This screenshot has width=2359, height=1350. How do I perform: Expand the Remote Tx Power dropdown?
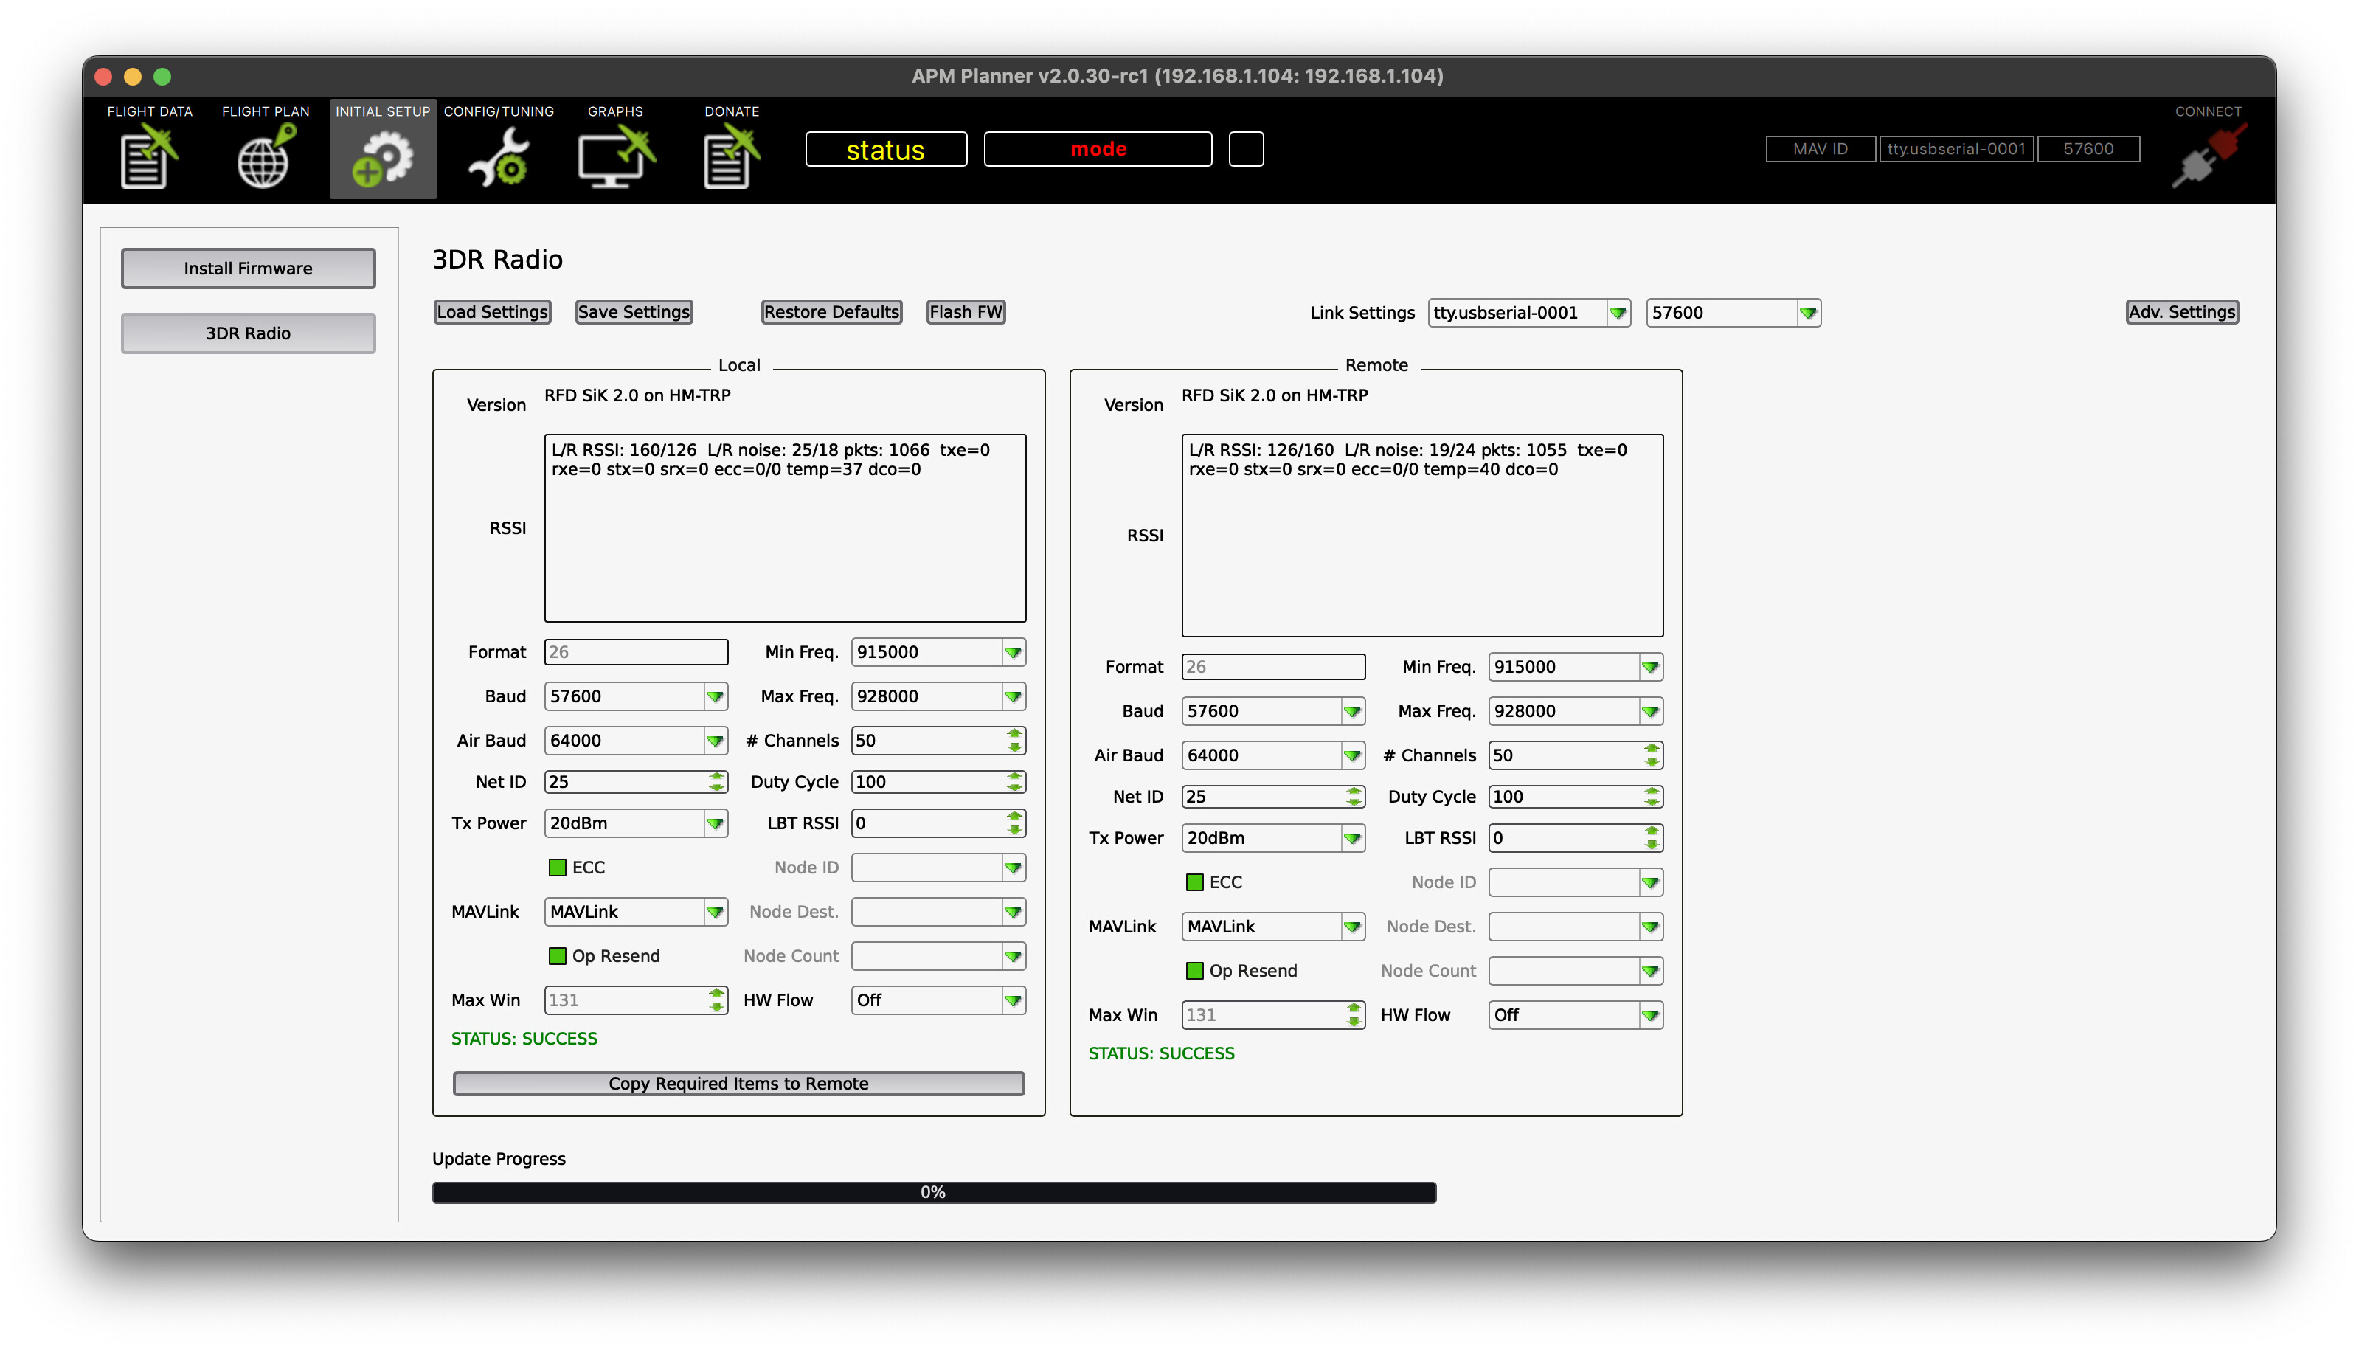coord(1274,838)
